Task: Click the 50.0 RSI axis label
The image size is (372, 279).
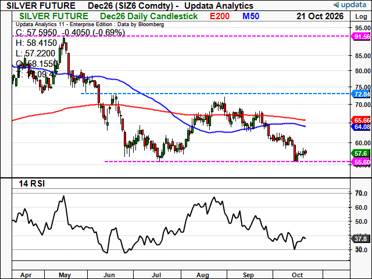Action: 361,221
